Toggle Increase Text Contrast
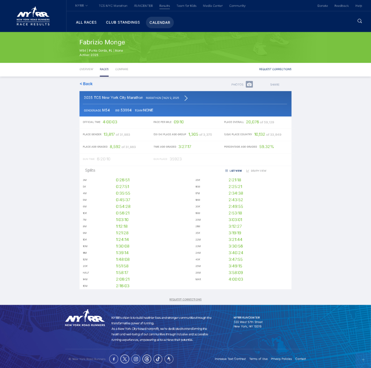Screen dimensions: 371x368 click(x=230, y=359)
